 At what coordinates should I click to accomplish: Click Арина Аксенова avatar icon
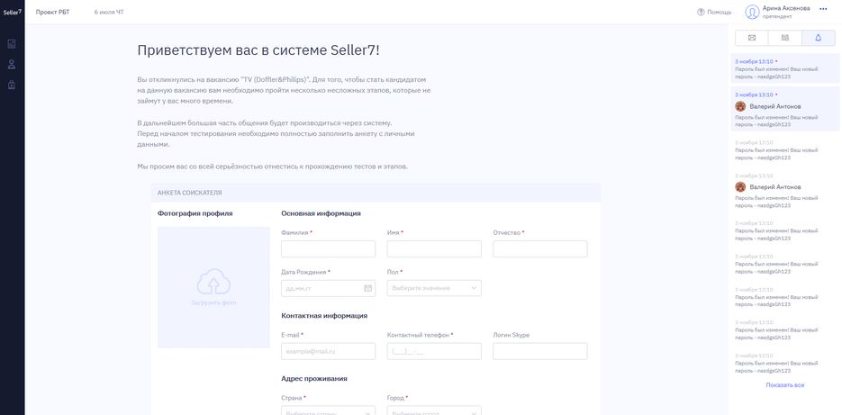pos(752,12)
